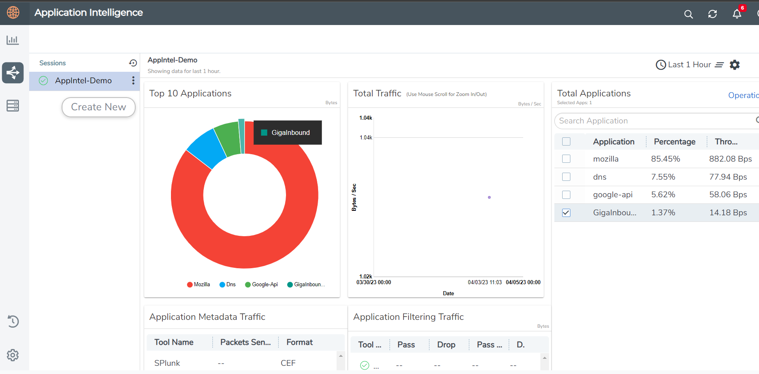
Task: Click the green check in Filtering Traffic row
Action: [x=365, y=365]
